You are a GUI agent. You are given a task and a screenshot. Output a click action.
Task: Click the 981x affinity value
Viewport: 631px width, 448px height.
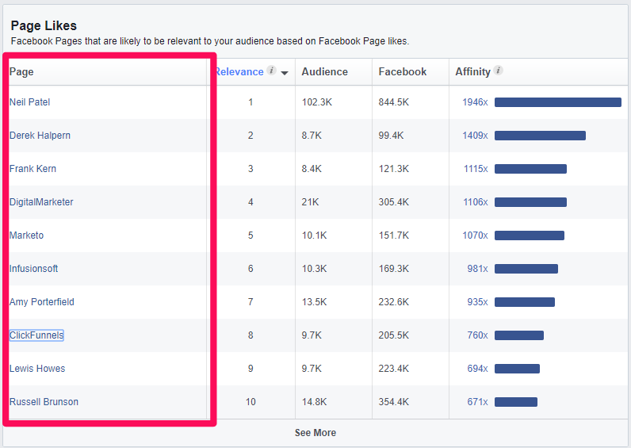477,269
